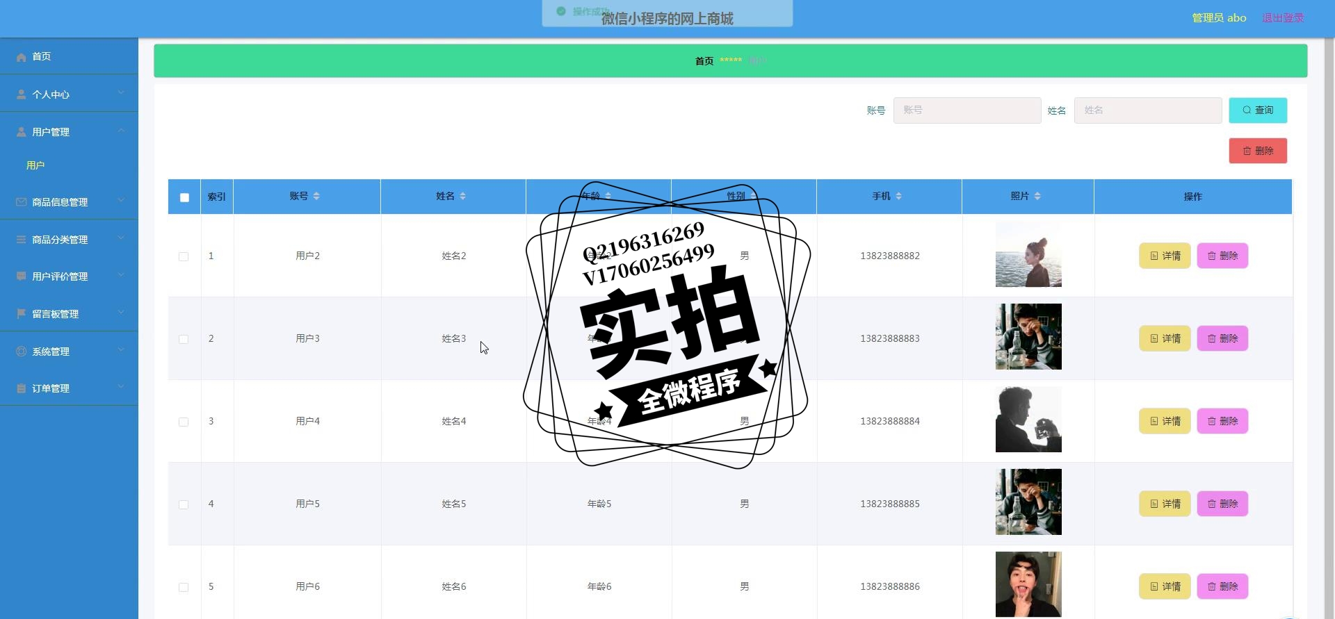Click the gear icon beside 系统管理
The width and height of the screenshot is (1335, 619).
[x=22, y=352]
